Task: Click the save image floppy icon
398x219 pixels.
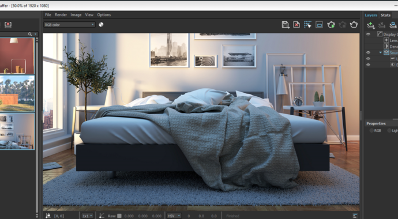Action: pos(286,25)
